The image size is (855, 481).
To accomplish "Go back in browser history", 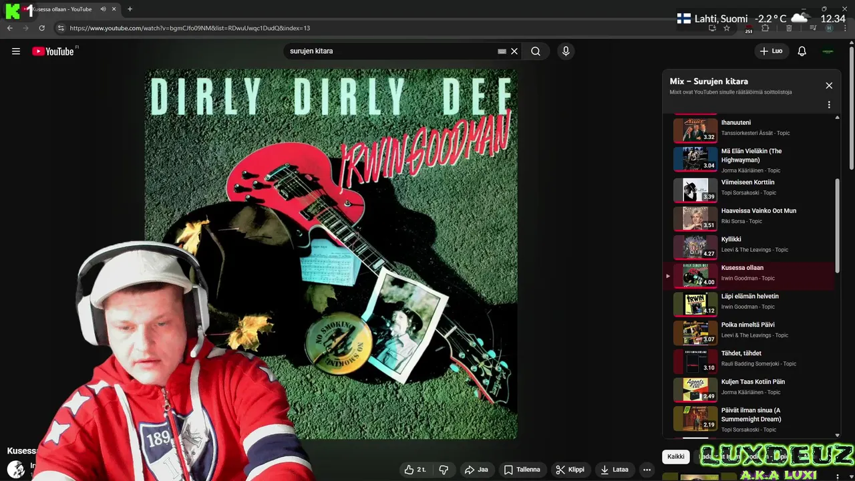I will [9, 28].
